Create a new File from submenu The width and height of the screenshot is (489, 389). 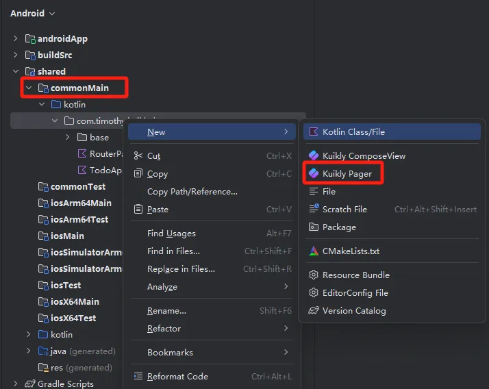392,191
